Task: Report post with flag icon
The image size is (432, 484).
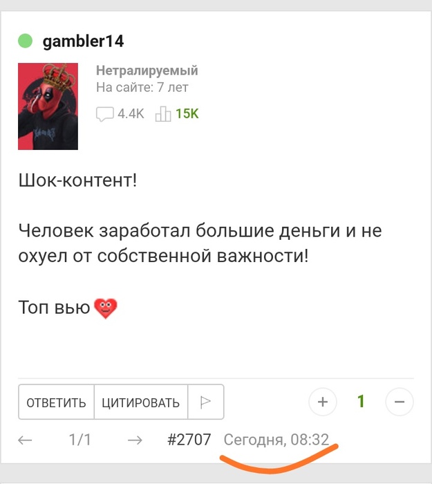Action: (205, 402)
